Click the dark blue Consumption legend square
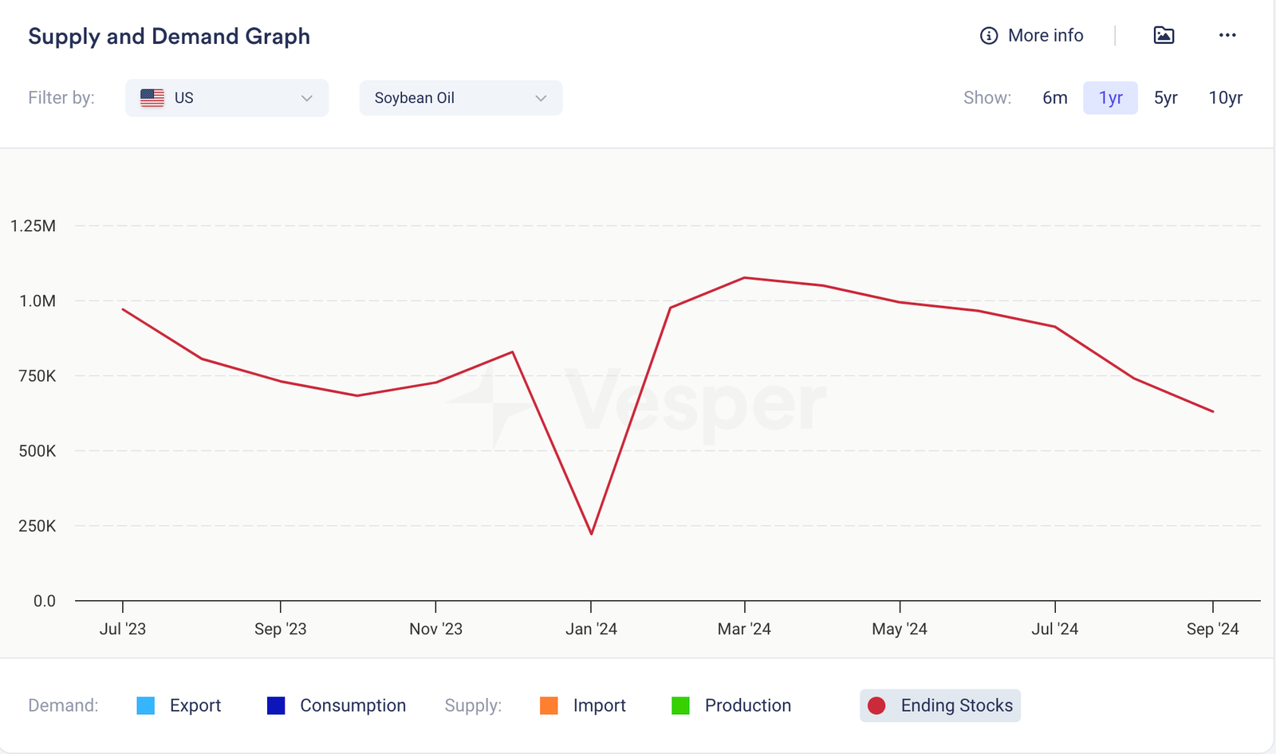The height and width of the screenshot is (754, 1276). (276, 705)
